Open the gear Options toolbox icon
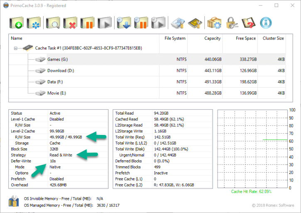The height and width of the screenshot is (213, 301). [214, 23]
